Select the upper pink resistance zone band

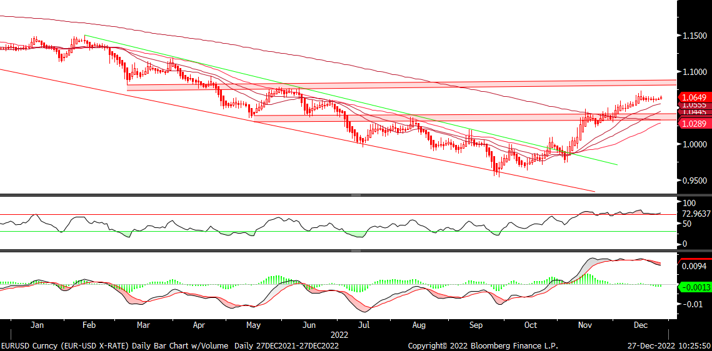(401, 85)
